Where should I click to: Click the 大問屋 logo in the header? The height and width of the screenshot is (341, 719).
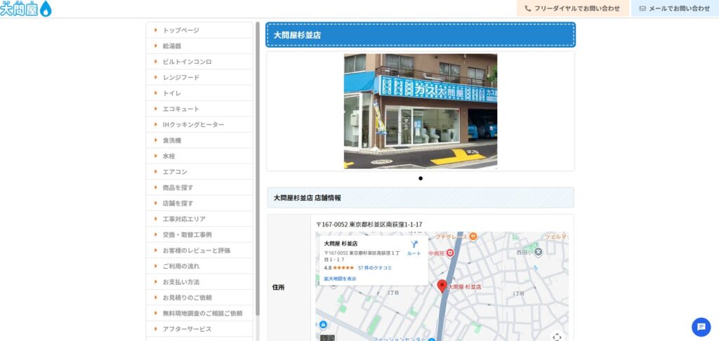tap(26, 8)
